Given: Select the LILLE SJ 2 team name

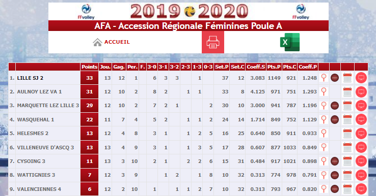Looking at the screenshot, I should (x=30, y=78).
